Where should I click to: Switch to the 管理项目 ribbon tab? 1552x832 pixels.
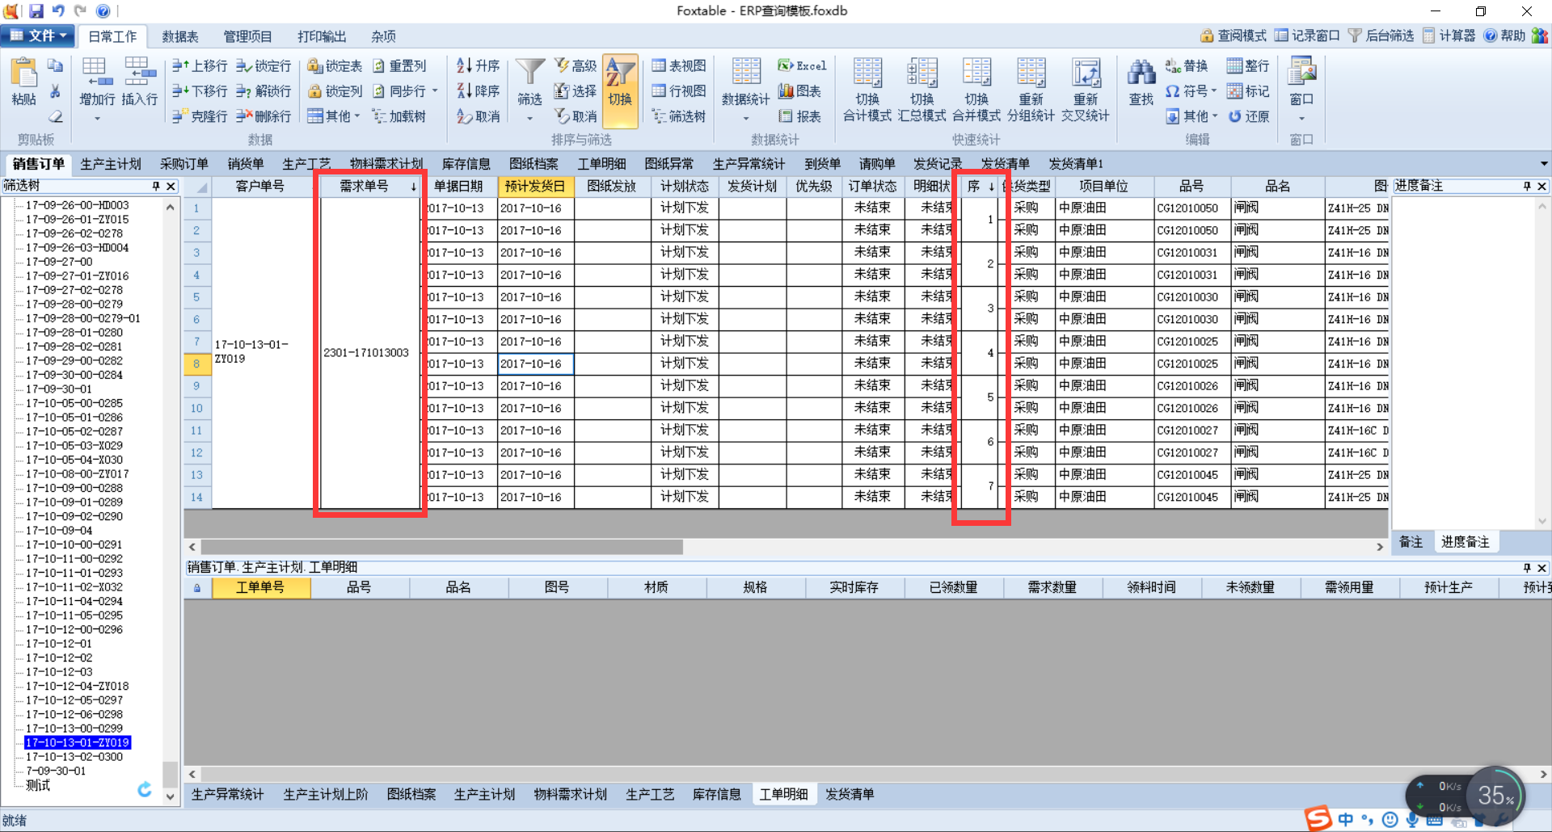pyautogui.click(x=248, y=36)
